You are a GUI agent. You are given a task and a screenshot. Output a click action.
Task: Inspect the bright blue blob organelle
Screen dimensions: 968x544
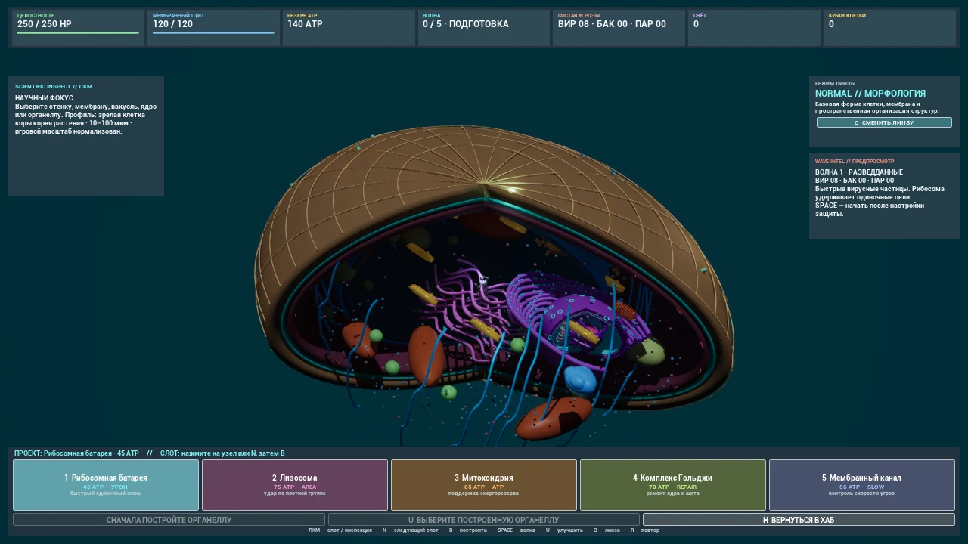click(580, 379)
